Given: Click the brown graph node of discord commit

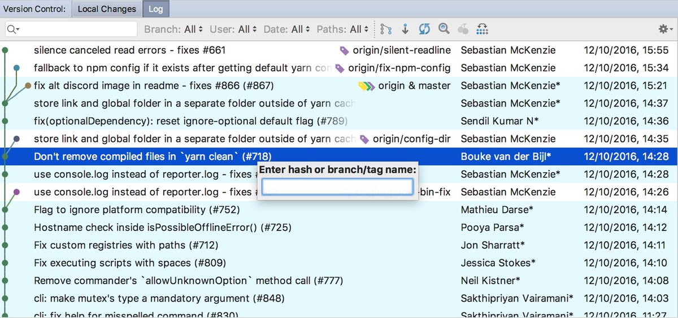Looking at the screenshot, I should (28, 86).
